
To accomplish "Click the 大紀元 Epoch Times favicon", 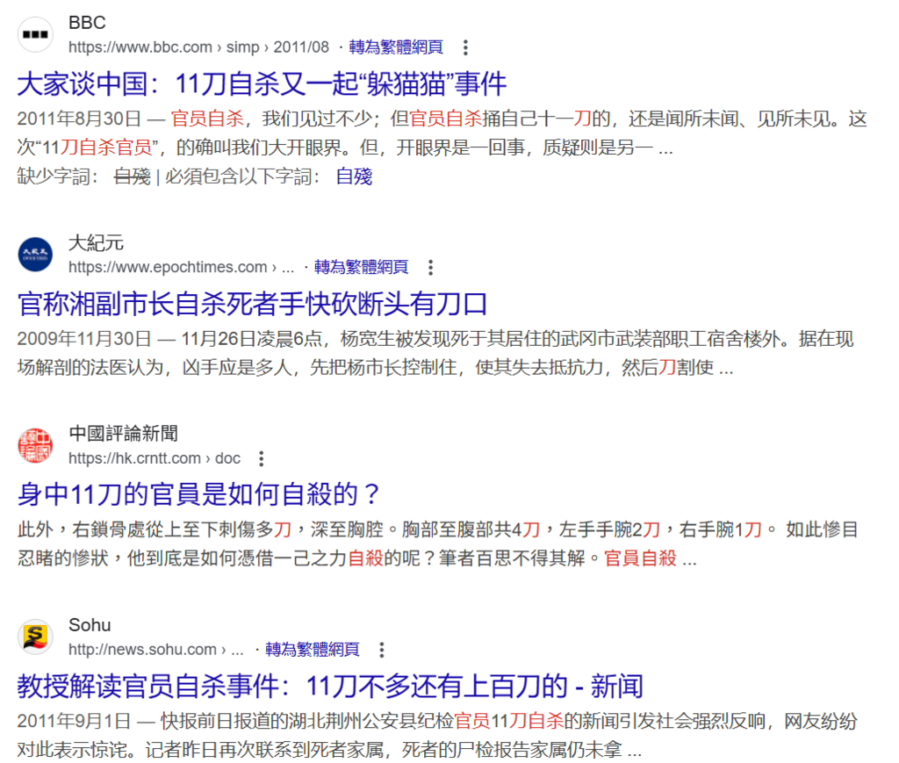I will (35, 255).
